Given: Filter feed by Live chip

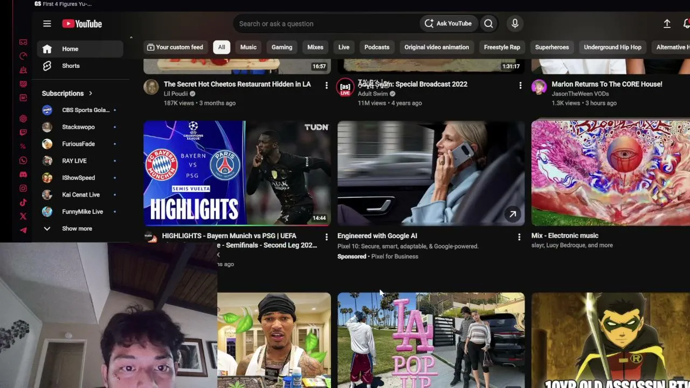Looking at the screenshot, I should (344, 47).
